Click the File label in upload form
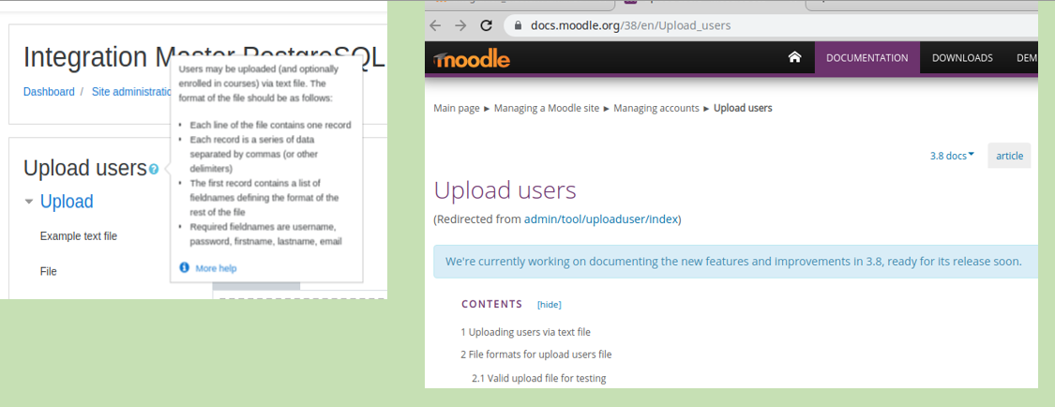Image resolution: width=1055 pixels, height=407 pixels. click(x=49, y=271)
